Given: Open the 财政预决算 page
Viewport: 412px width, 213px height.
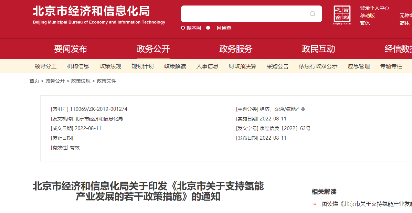Looking at the screenshot, I should point(242,66).
